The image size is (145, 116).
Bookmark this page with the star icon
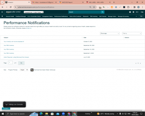[94, 7]
